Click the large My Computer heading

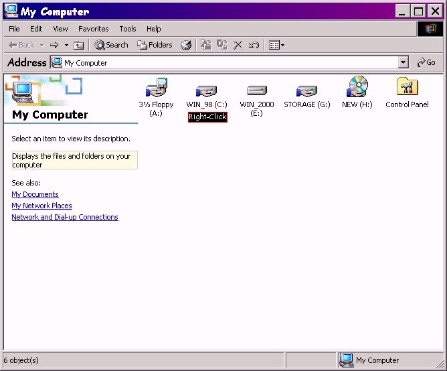coord(50,115)
